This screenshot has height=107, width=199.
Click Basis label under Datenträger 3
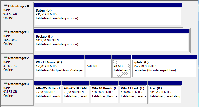(x=7, y=88)
